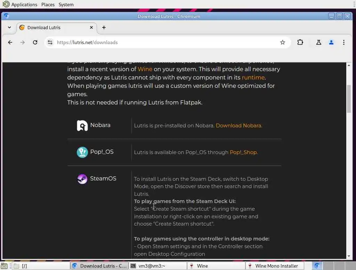Click the Nobara logo icon

tap(82, 125)
